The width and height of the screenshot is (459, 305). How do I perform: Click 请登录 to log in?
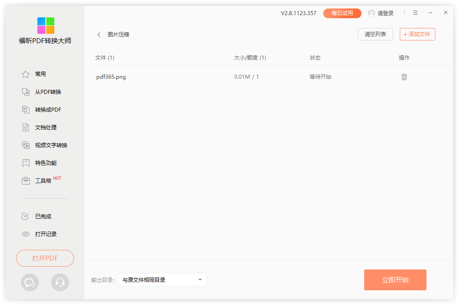(385, 13)
